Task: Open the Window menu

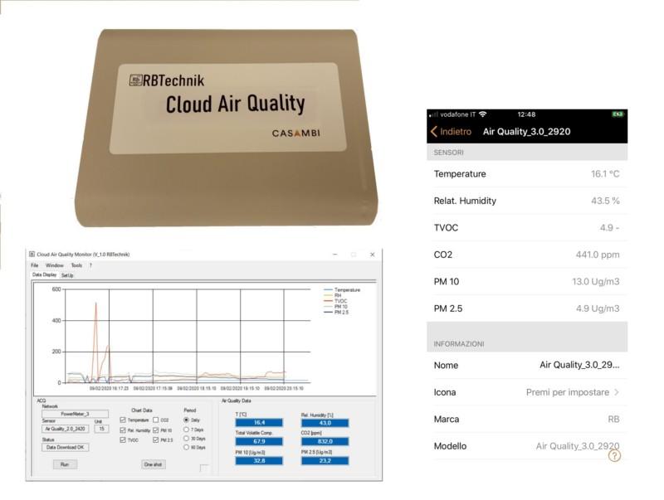Action: 55,265
